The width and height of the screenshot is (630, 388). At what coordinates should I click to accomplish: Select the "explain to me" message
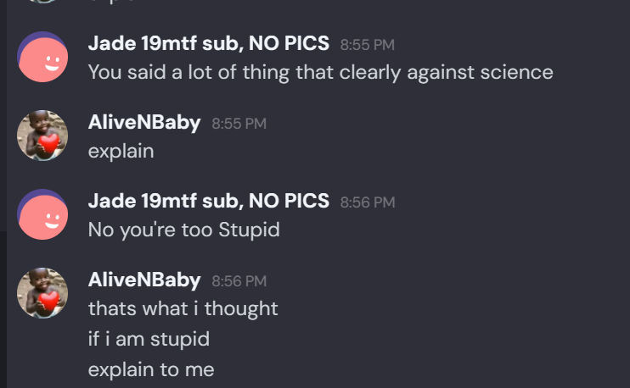click(x=150, y=370)
